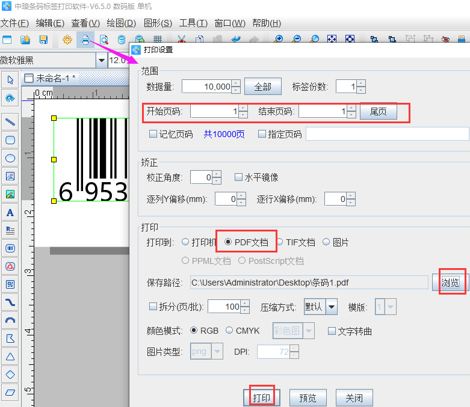Image resolution: width=470 pixels, height=407 pixels.
Task: Expand the font name dropdown 微软雅黑
Action: pyautogui.click(x=100, y=60)
